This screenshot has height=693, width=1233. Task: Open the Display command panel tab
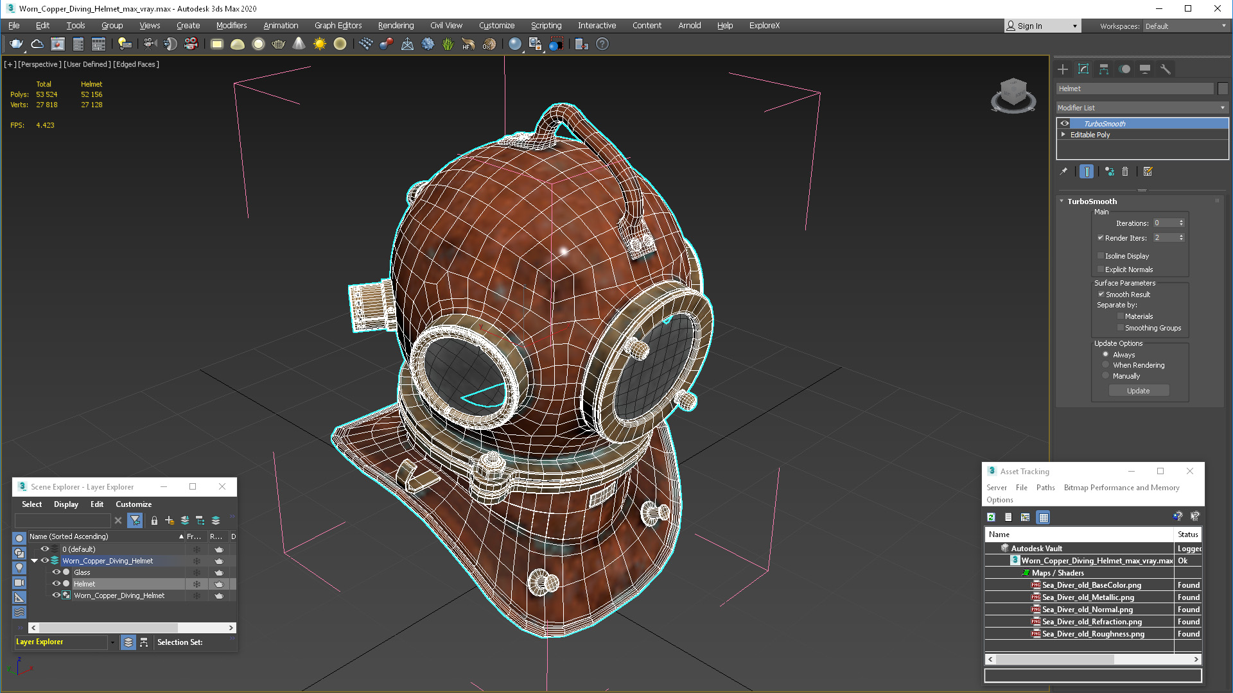[x=1145, y=69]
